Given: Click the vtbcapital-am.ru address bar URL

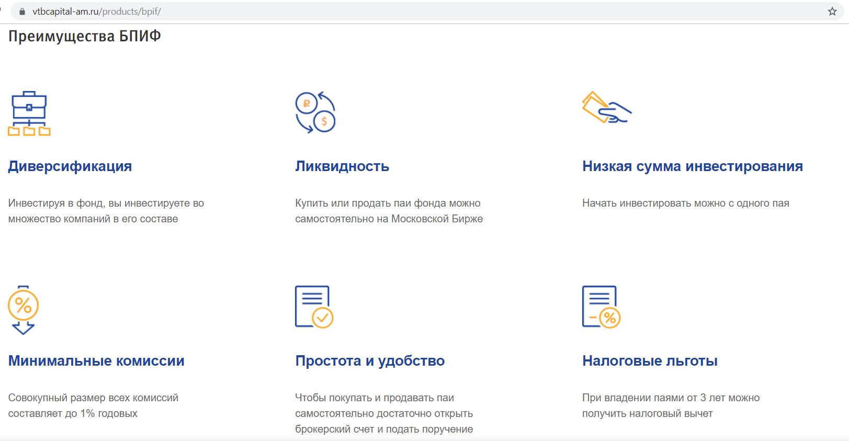Looking at the screenshot, I should click(97, 12).
